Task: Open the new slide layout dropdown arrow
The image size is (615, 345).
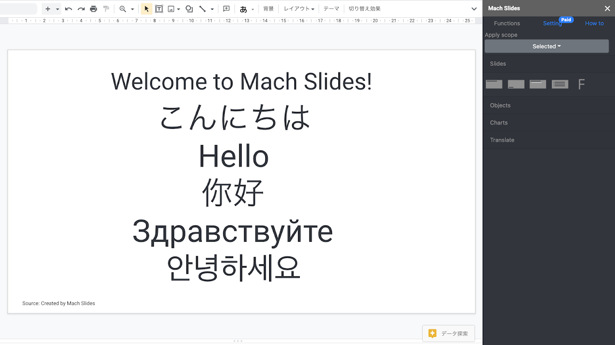Action: coord(58,9)
